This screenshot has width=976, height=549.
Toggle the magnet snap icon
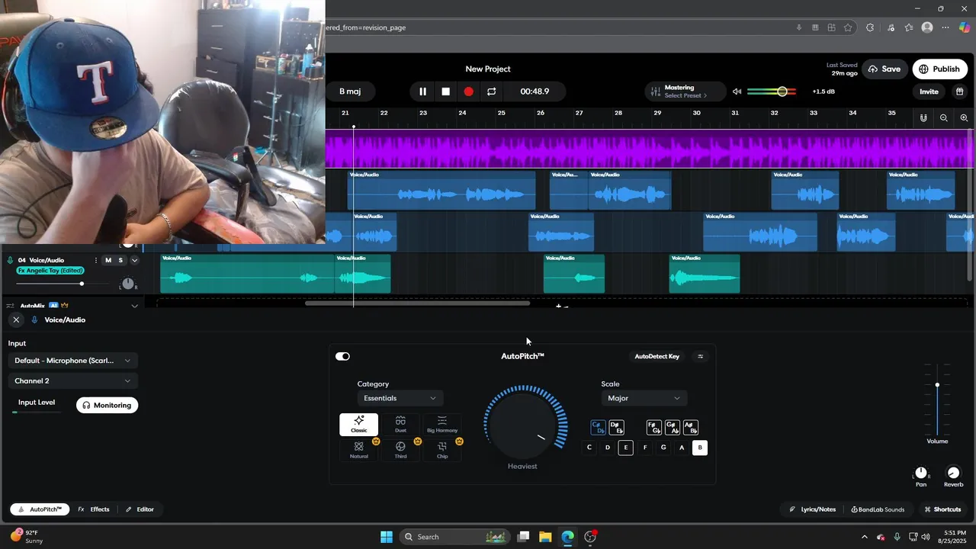pos(923,118)
